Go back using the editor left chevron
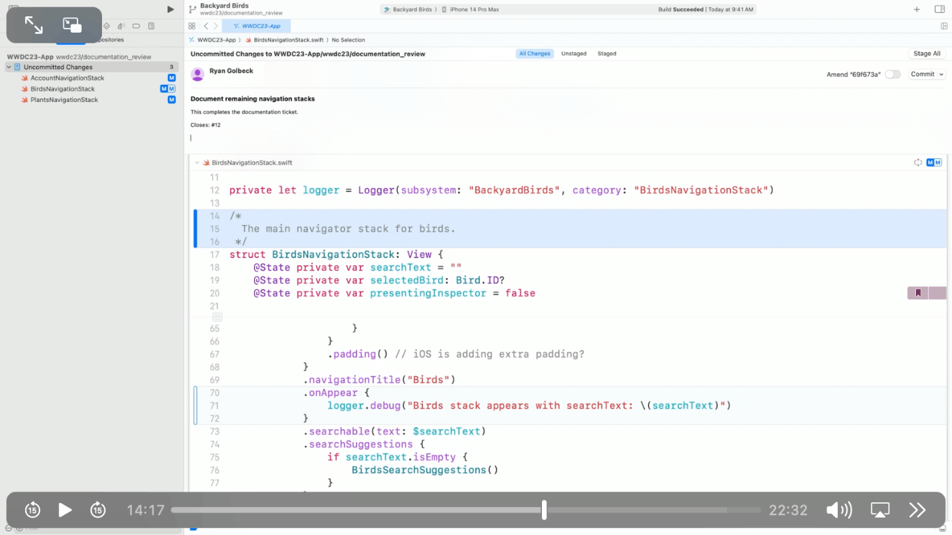 tap(205, 26)
